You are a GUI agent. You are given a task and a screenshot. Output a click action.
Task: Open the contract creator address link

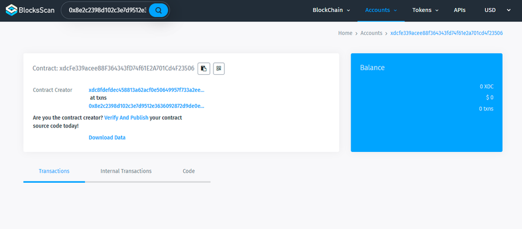click(x=147, y=90)
